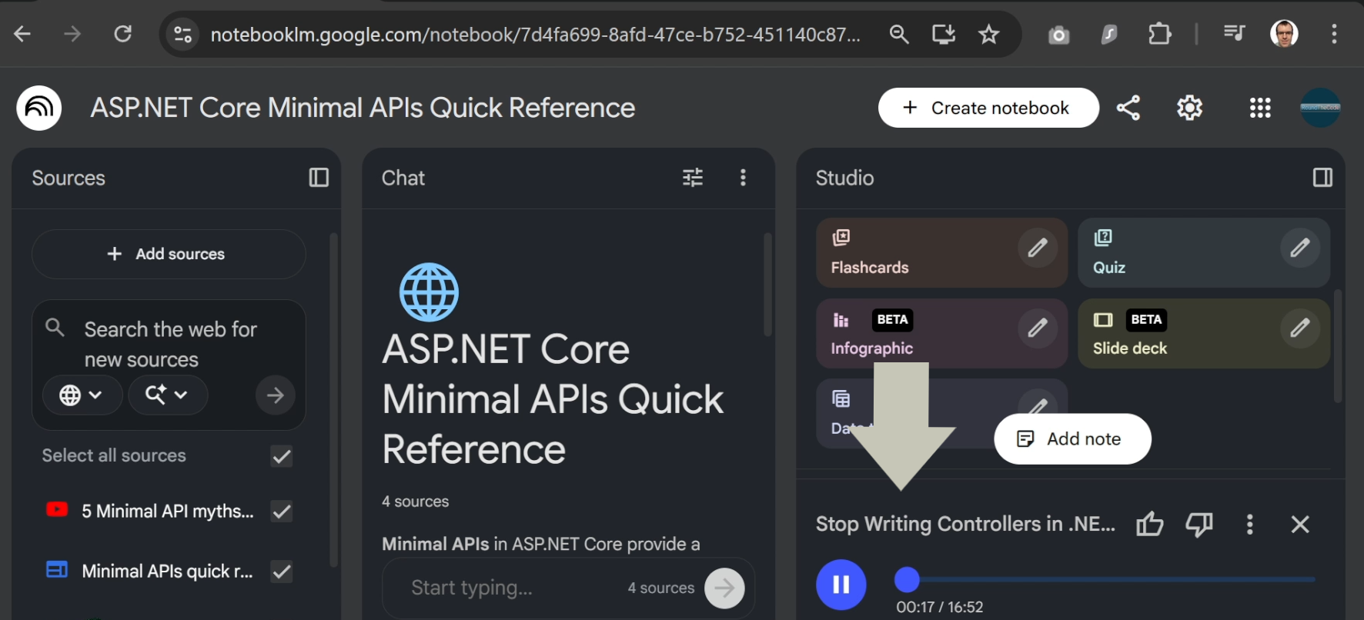Click the Chat panel scrollbar

coord(767,285)
